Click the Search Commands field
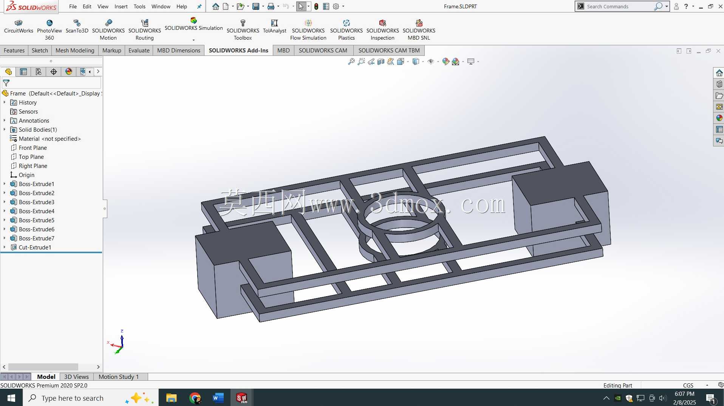724x406 pixels. click(619, 6)
